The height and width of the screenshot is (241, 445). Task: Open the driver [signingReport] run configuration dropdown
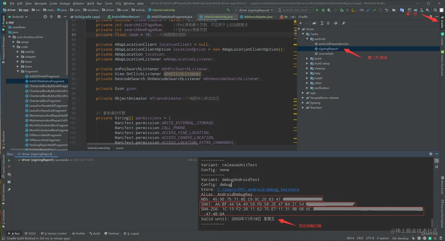(x=253, y=10)
